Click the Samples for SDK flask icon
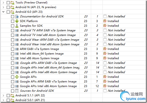 pos(17,26)
